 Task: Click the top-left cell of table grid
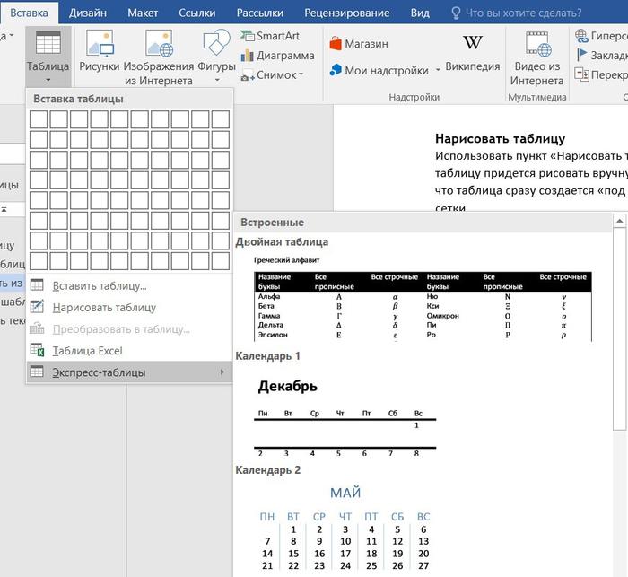38,119
